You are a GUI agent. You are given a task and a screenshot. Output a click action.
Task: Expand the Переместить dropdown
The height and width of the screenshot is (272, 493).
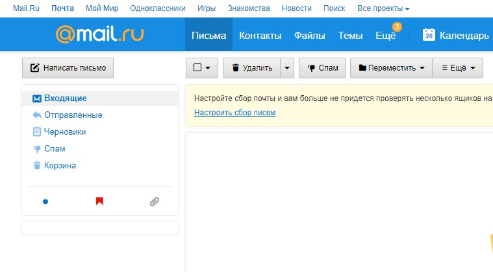pos(392,68)
